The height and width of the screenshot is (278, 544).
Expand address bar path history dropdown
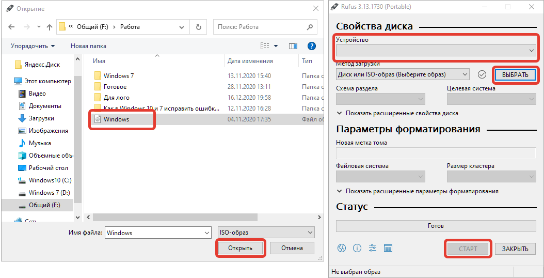(182, 27)
